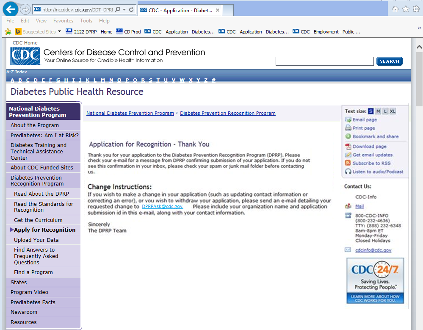The width and height of the screenshot is (423, 330).
Task: Show more favorites with the chevron
Action: [x=420, y=28]
